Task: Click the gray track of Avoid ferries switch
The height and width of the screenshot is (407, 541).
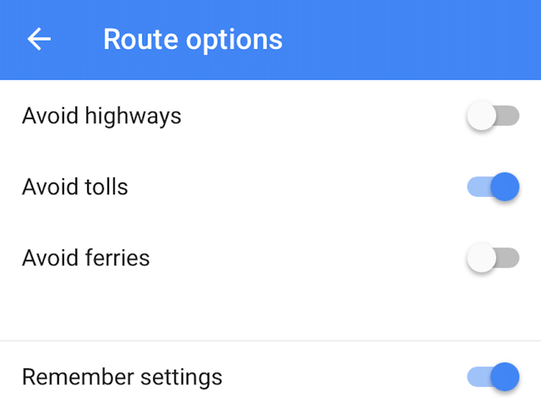Action: click(x=510, y=258)
